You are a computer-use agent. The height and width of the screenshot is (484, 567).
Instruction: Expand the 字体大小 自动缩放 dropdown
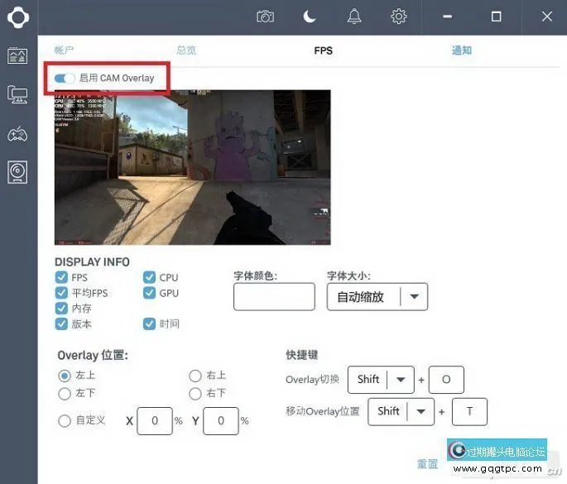[x=414, y=297]
